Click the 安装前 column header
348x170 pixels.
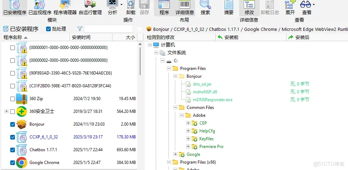pos(251,37)
